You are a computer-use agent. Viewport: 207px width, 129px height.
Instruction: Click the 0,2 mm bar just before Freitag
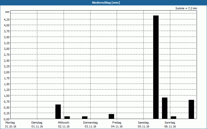112,116
